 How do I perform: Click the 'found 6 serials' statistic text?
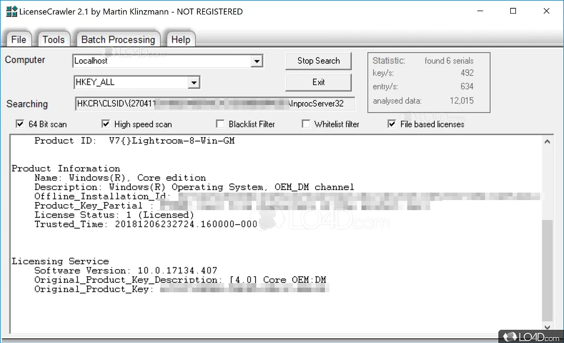[449, 61]
